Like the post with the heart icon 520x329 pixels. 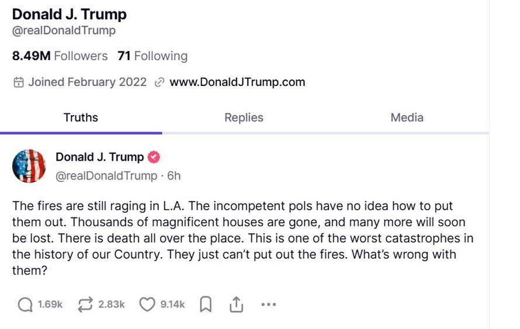(148, 304)
